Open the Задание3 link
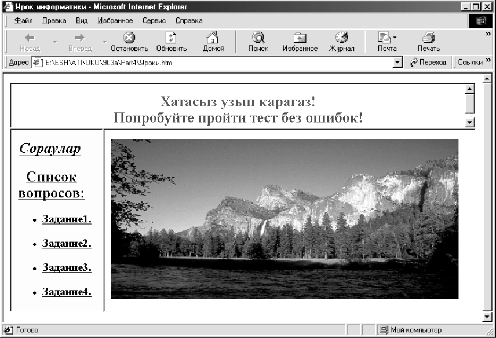The image size is (496, 338). [67, 267]
